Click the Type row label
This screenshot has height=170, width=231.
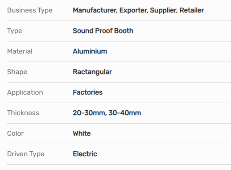coord(15,31)
